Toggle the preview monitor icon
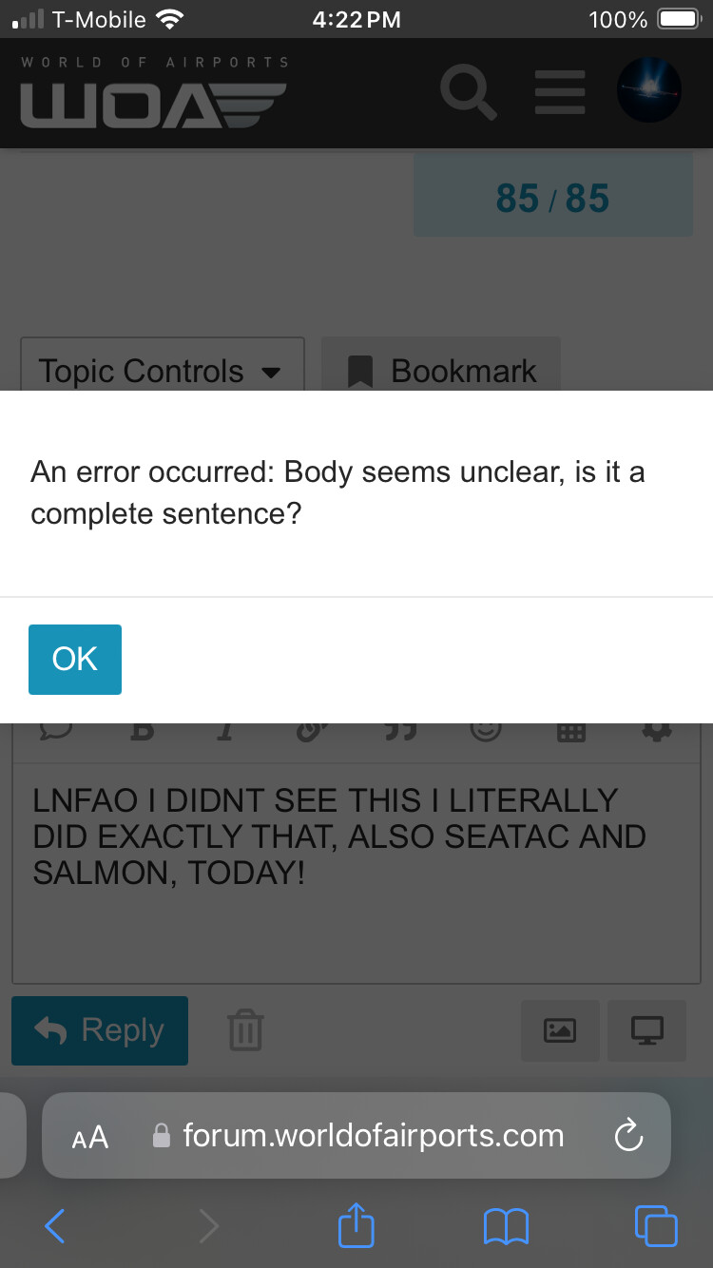Viewport: 713px width, 1268px height. tap(646, 1030)
